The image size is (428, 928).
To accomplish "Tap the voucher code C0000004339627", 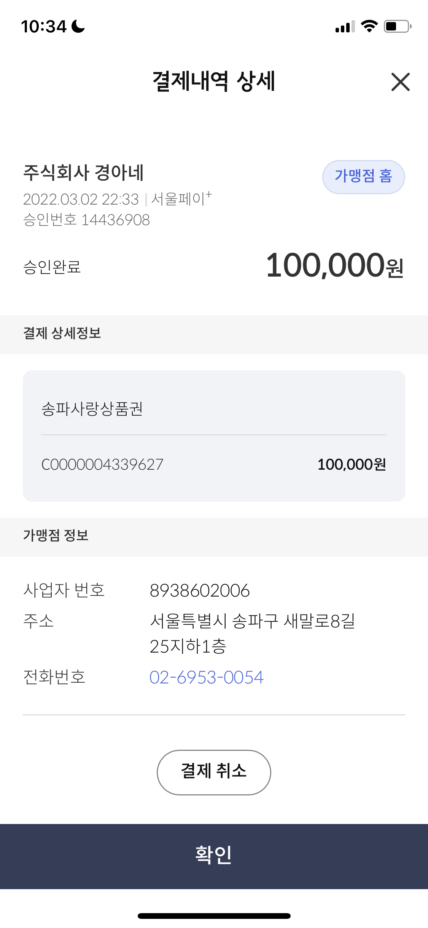I will coord(102,464).
